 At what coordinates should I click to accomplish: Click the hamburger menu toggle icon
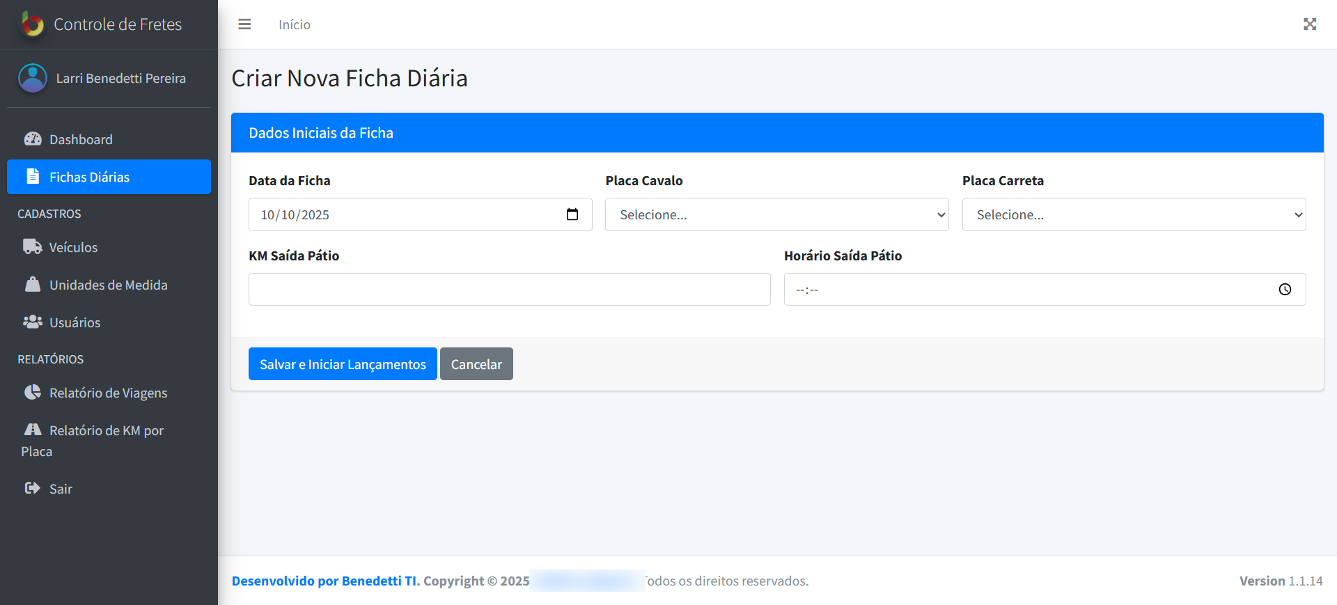(244, 24)
